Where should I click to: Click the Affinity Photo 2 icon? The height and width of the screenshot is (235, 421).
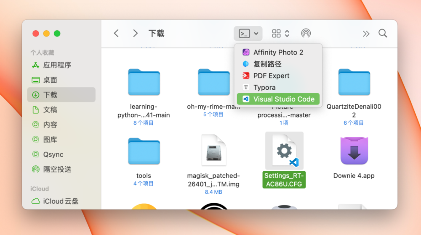coord(246,52)
